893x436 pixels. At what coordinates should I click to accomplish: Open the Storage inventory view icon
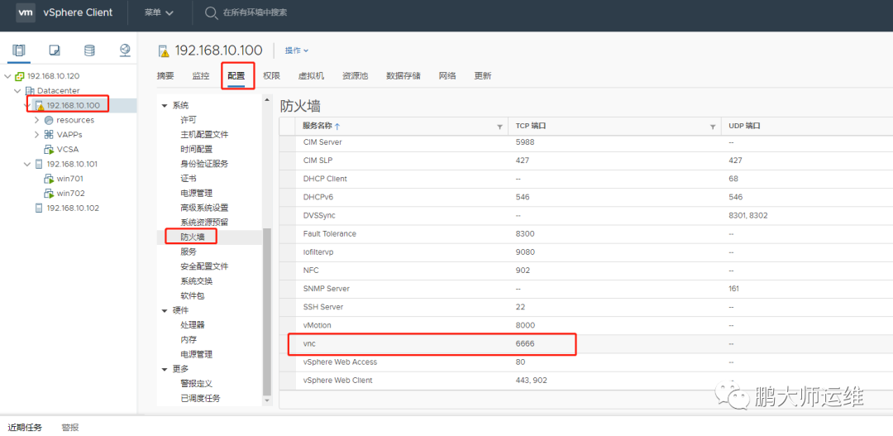[x=89, y=50]
